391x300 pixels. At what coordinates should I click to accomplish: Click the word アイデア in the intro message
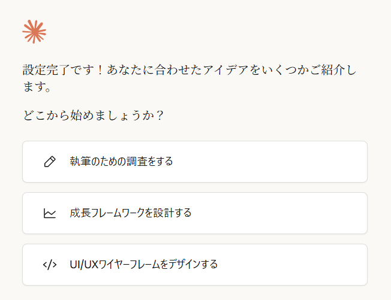click(x=226, y=70)
